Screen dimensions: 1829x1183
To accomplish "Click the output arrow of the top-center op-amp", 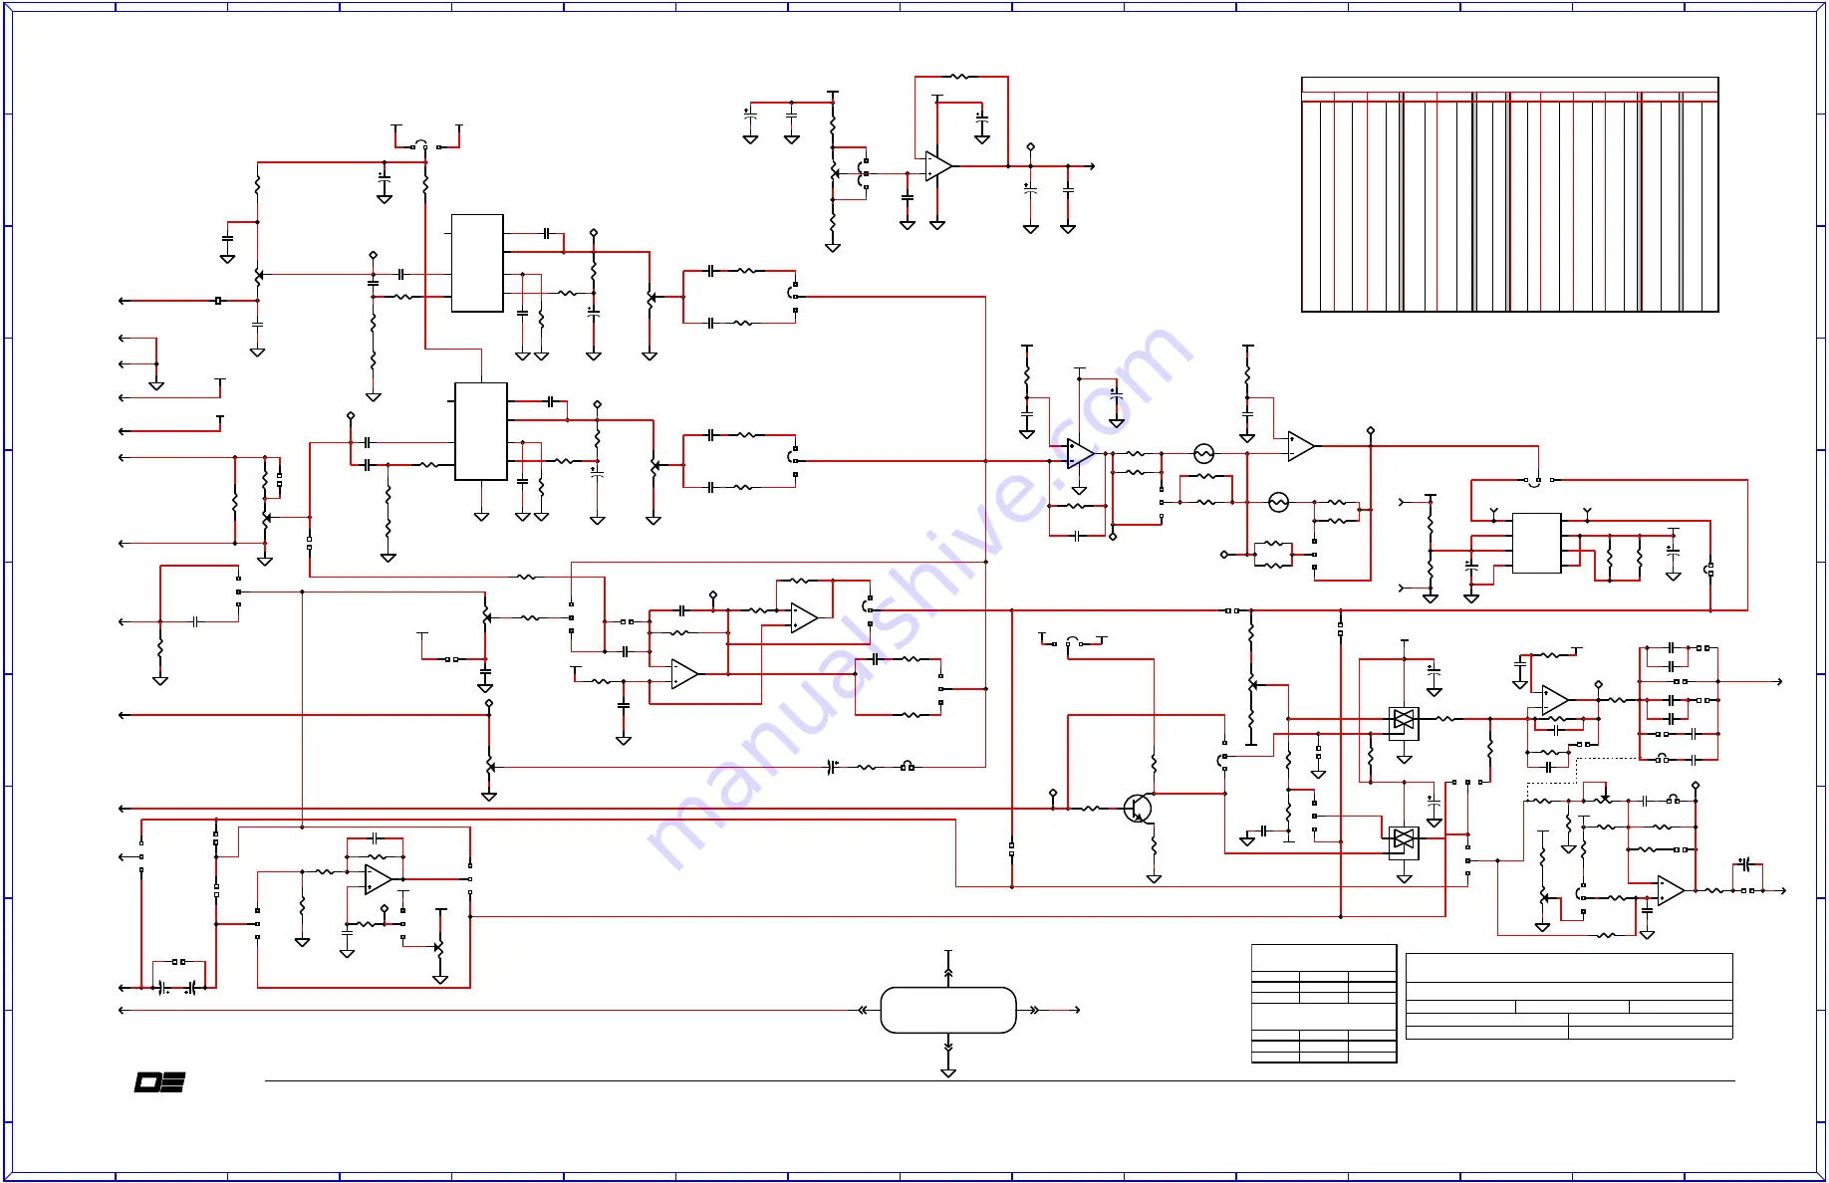I will pyautogui.click(x=1091, y=166).
